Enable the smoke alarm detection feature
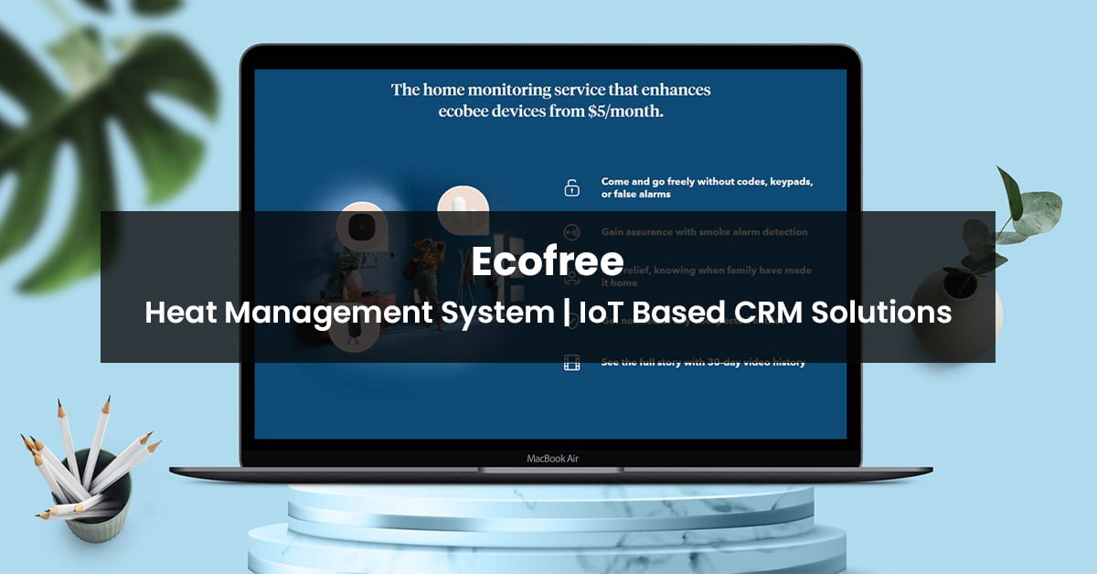This screenshot has height=574, width=1097. pos(704,231)
